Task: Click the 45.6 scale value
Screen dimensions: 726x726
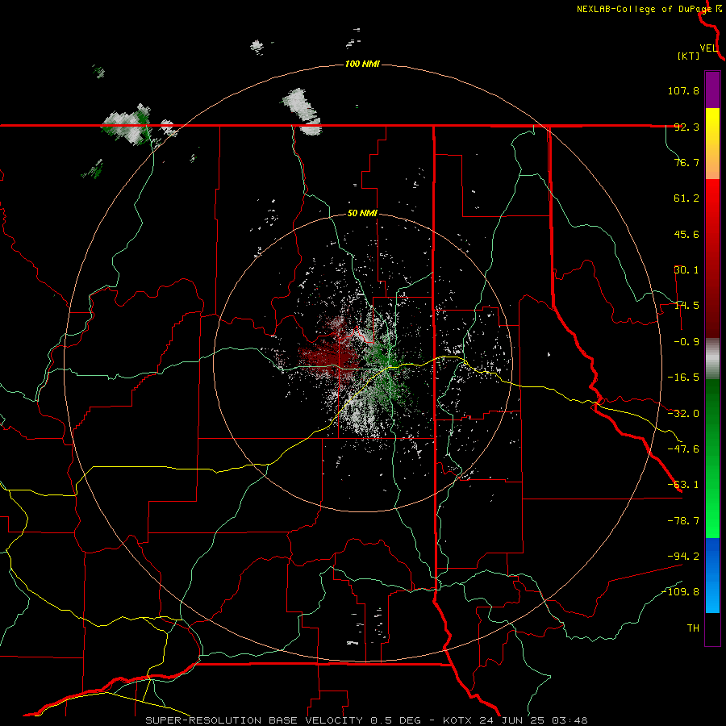Action: click(x=686, y=234)
